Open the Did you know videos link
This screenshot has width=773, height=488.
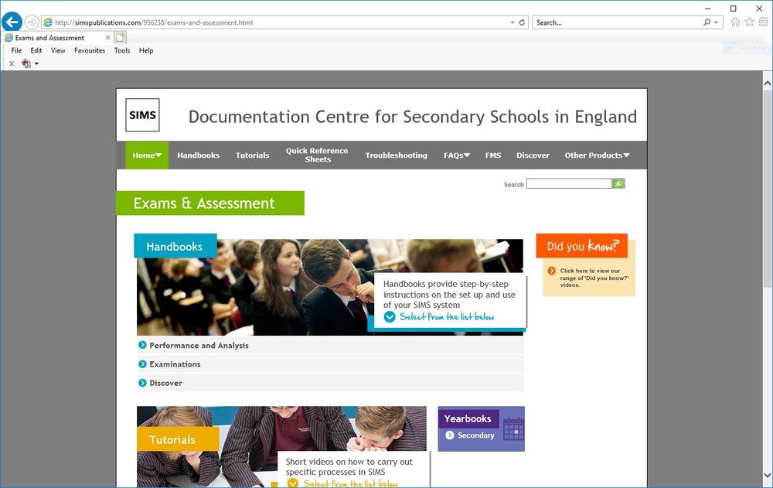594,278
